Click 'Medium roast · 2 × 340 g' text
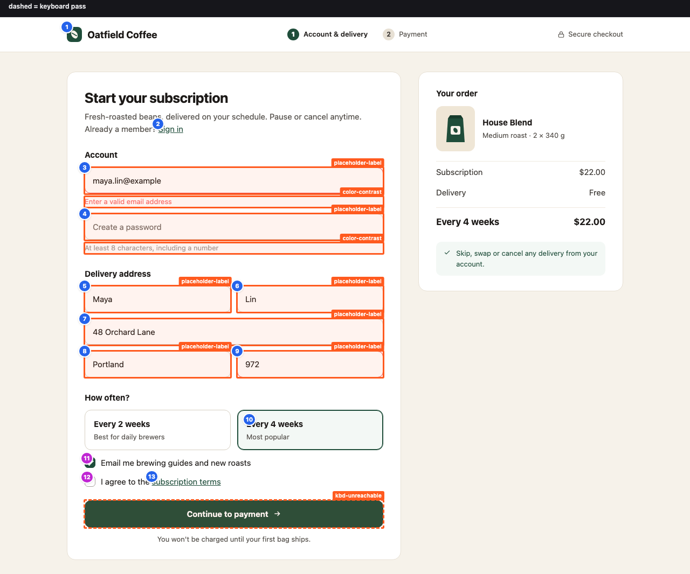Screen dimensions: 690x574 tap(523, 136)
